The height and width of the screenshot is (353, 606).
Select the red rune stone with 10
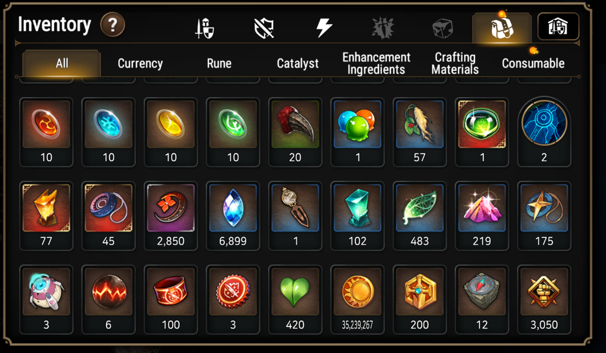[46, 132]
